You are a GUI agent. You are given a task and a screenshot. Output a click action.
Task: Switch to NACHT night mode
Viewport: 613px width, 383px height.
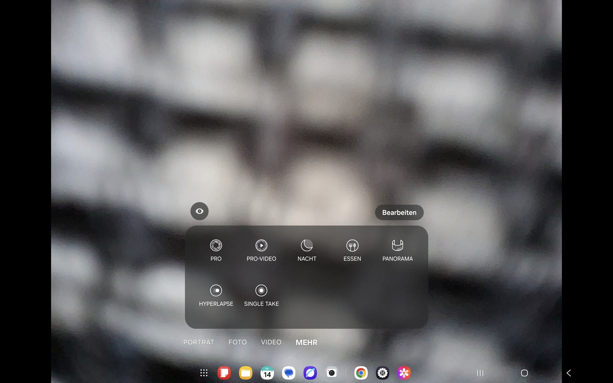click(306, 250)
